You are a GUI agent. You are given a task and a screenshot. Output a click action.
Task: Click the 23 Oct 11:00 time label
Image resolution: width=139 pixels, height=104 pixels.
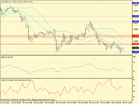click(27, 102)
